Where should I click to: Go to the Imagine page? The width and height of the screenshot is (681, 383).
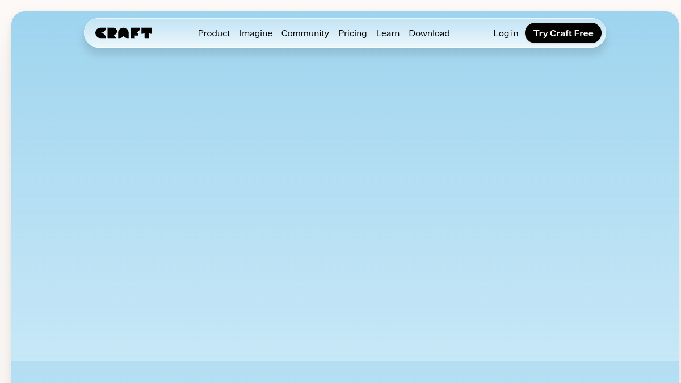pyautogui.click(x=256, y=33)
